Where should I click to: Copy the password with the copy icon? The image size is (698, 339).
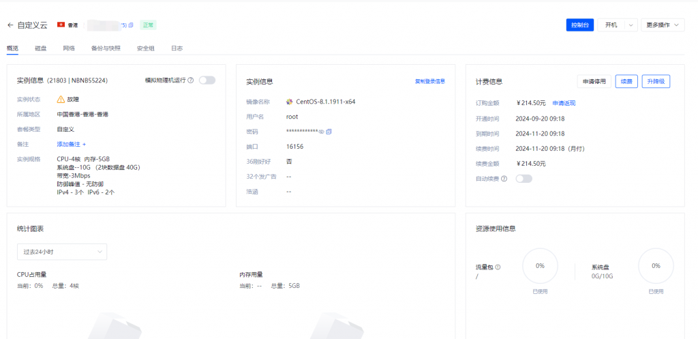pos(329,132)
